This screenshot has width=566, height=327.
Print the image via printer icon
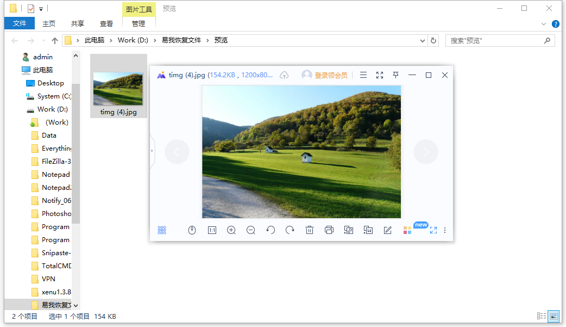click(329, 230)
